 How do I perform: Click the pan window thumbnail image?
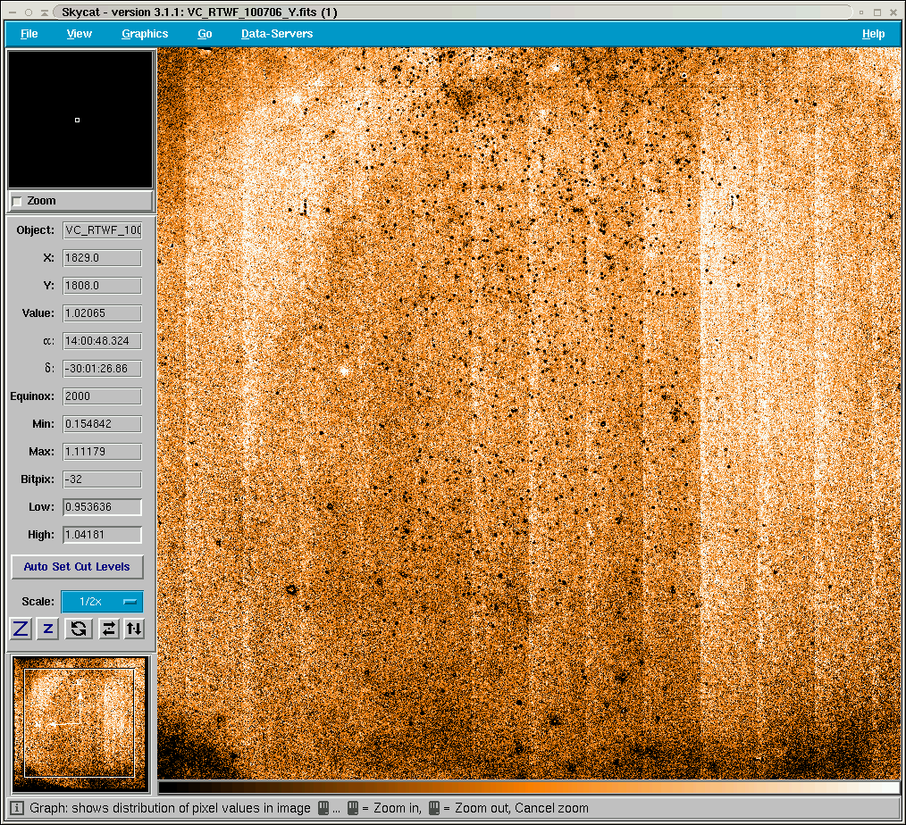pos(80,723)
